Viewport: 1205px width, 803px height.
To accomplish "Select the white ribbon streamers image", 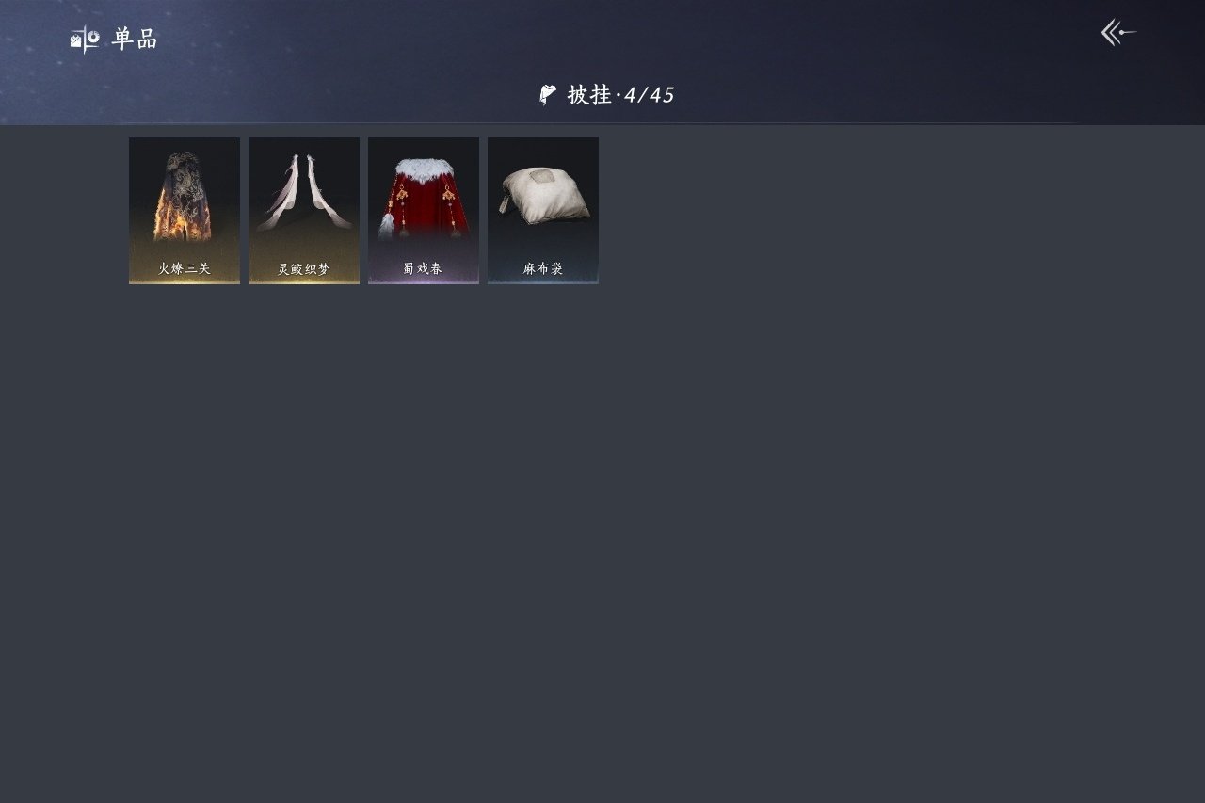I will click(x=305, y=193).
